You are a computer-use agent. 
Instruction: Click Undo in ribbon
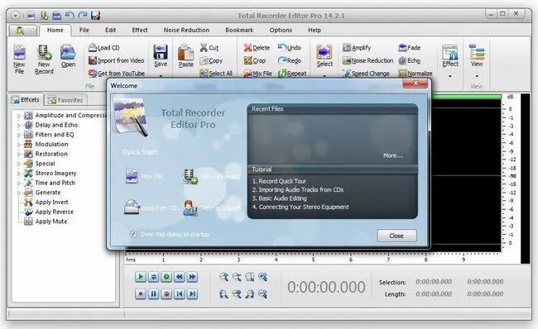coord(290,48)
